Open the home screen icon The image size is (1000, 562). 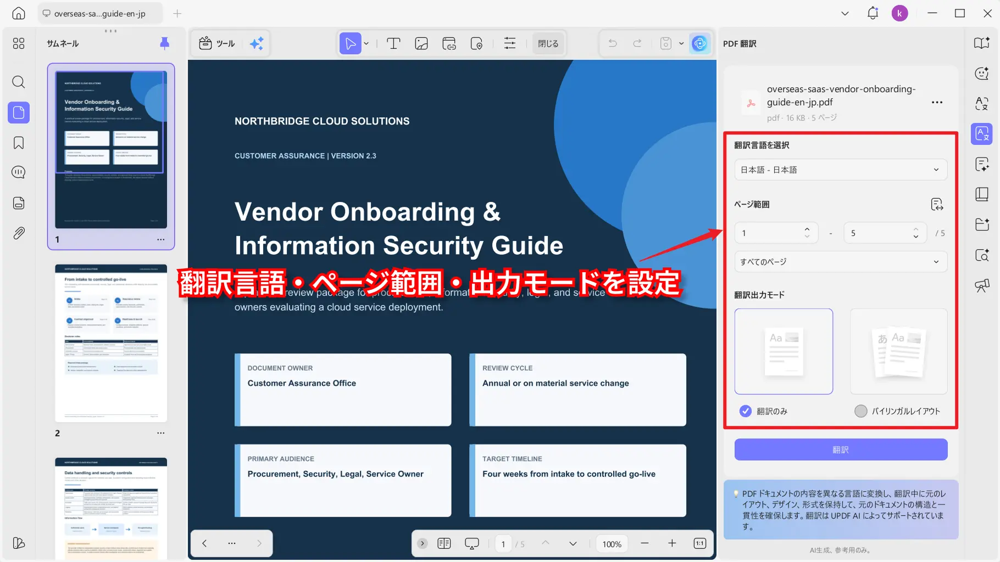(x=19, y=13)
